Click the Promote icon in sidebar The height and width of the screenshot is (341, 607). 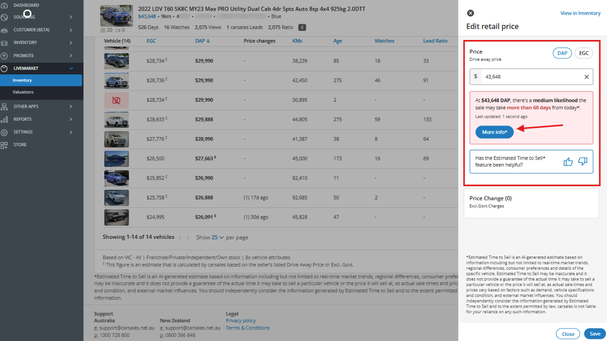(5, 56)
